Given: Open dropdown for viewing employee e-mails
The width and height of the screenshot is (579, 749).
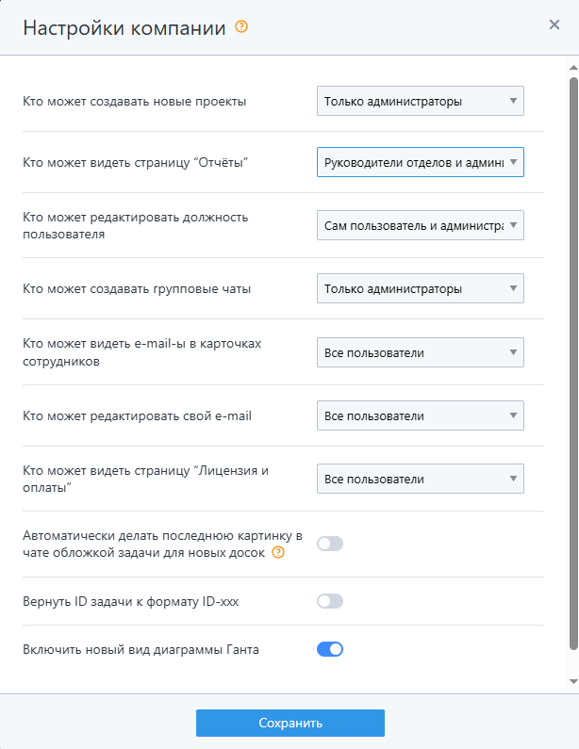Looking at the screenshot, I should click(420, 352).
